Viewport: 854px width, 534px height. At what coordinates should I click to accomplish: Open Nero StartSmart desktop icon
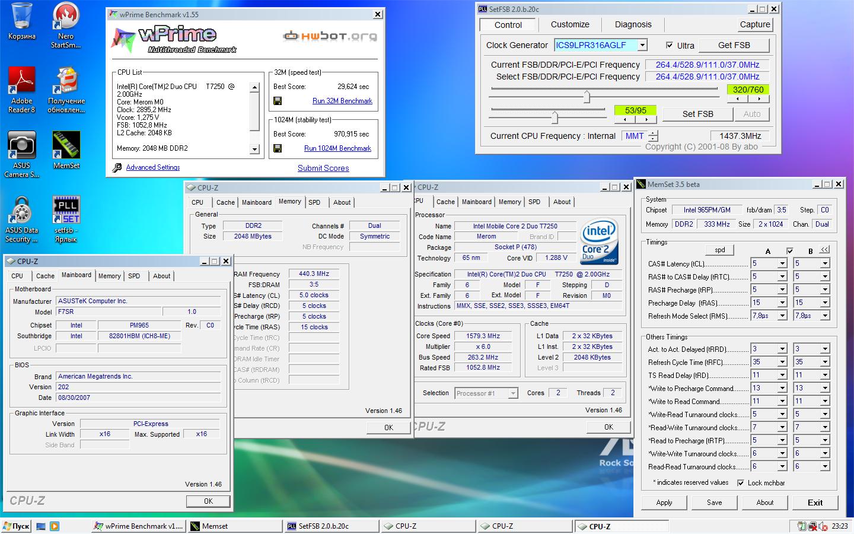(x=66, y=25)
